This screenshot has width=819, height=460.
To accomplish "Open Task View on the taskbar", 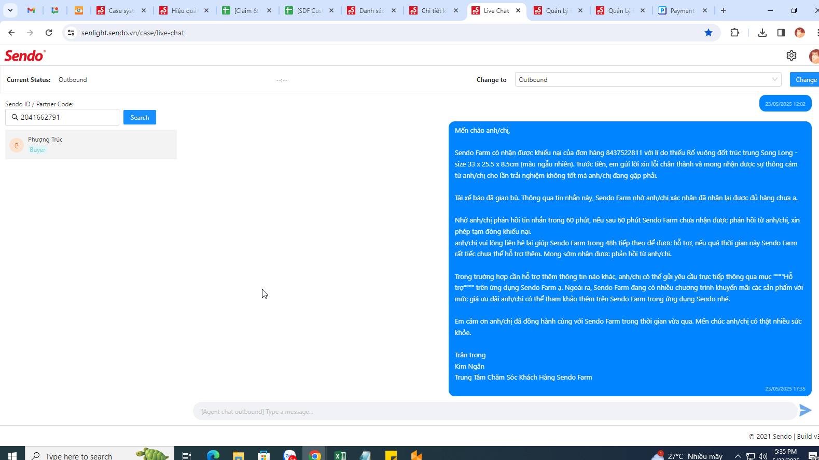I will tap(187, 455).
